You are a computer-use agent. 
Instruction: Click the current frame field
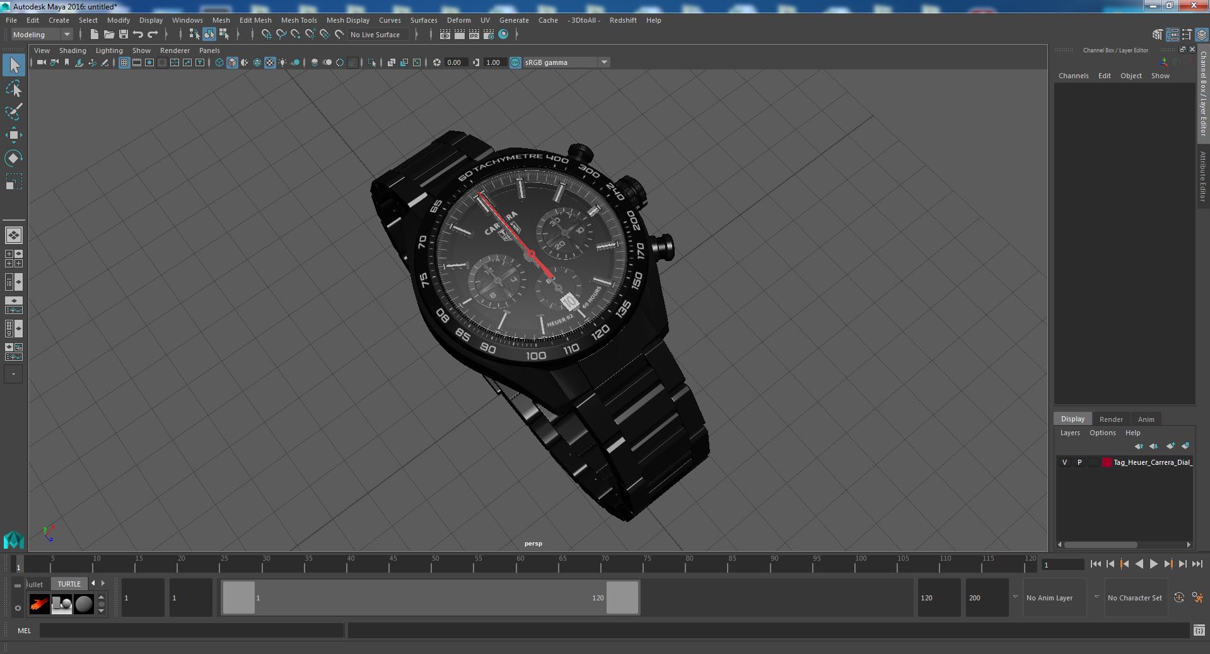tap(1062, 565)
